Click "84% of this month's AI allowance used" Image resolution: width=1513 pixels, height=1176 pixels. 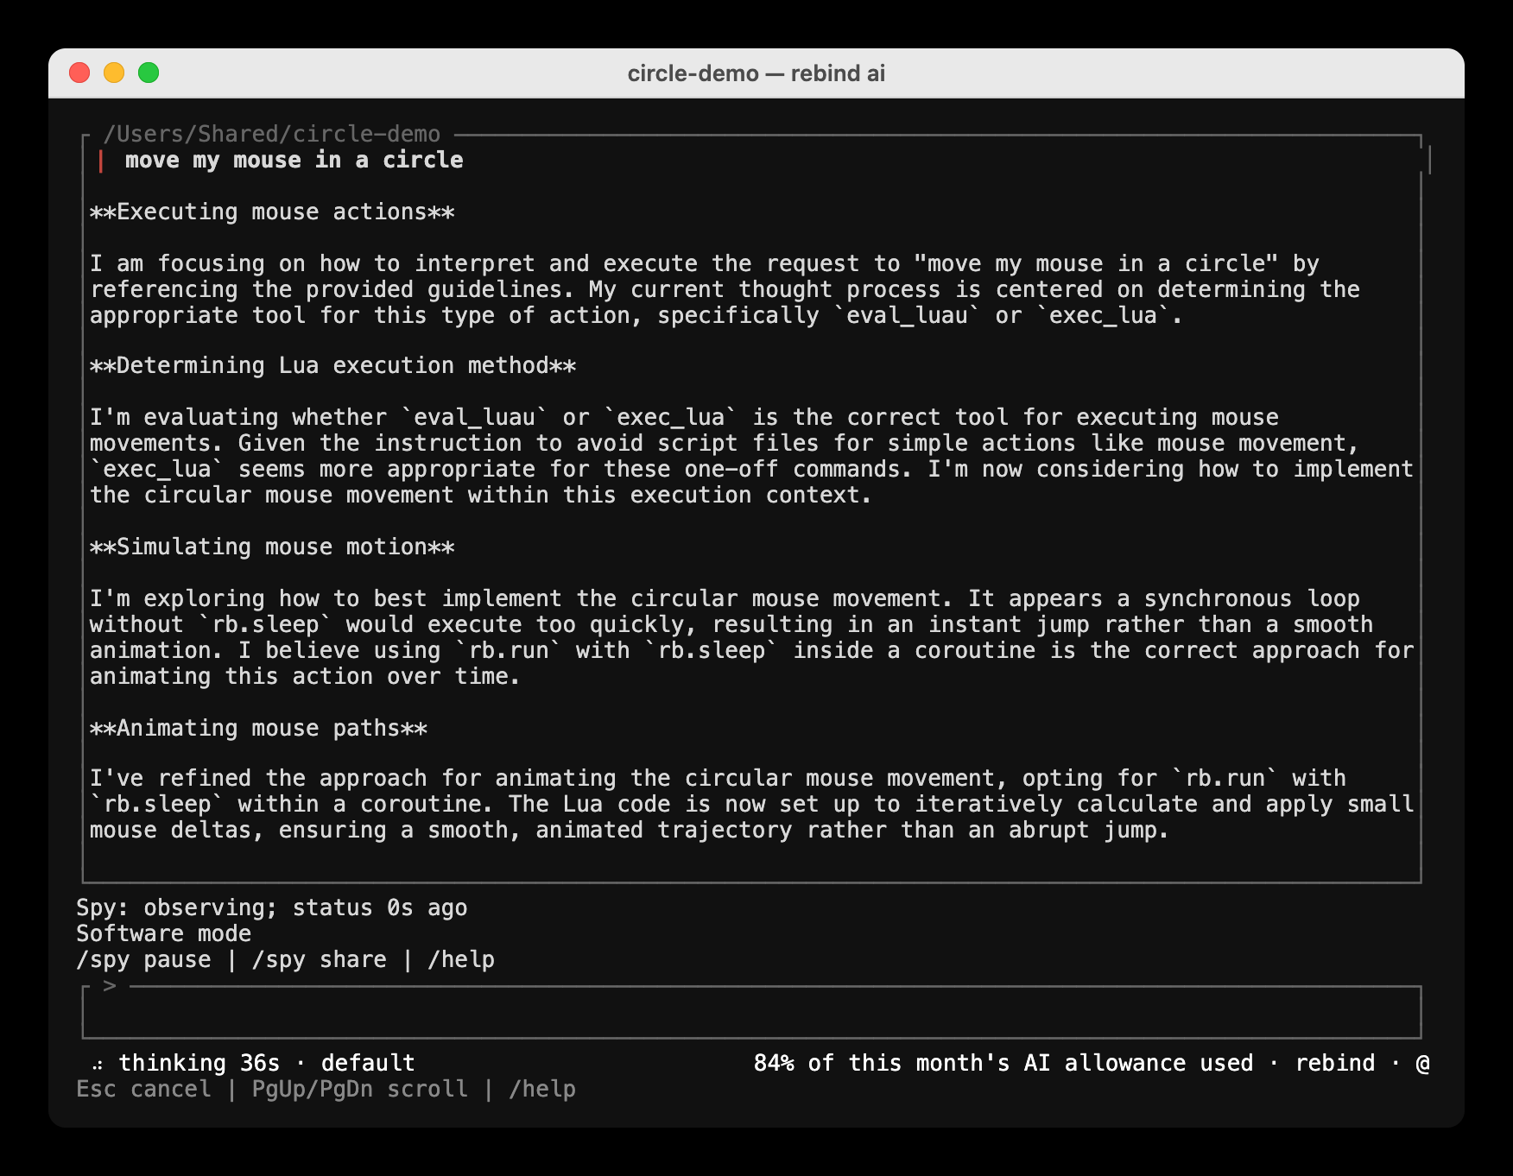coord(1003,1064)
